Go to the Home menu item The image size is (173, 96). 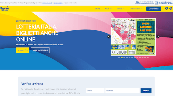pos(98,9)
